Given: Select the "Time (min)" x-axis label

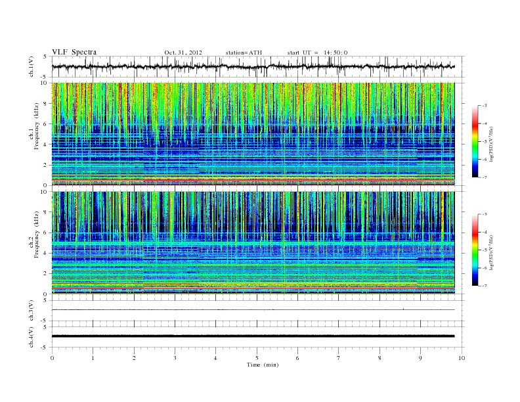Looking at the screenshot, I should coord(263,365).
